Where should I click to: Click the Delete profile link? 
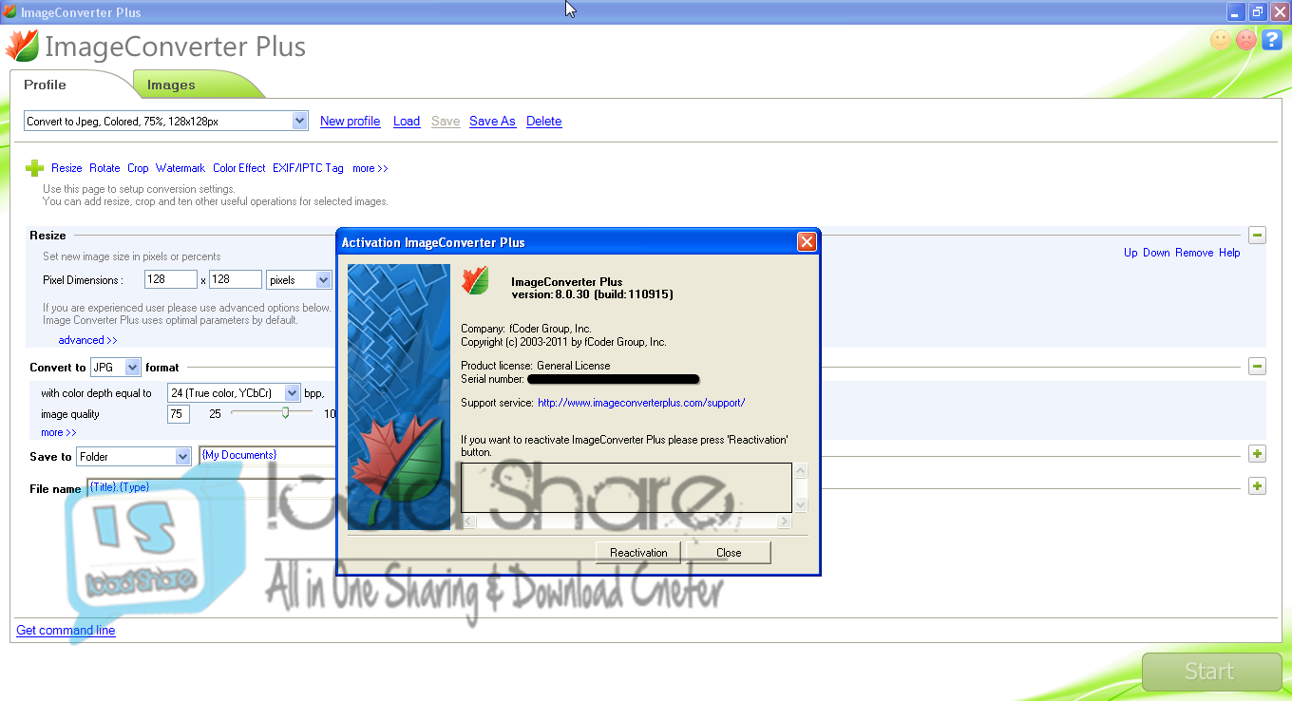tap(544, 121)
